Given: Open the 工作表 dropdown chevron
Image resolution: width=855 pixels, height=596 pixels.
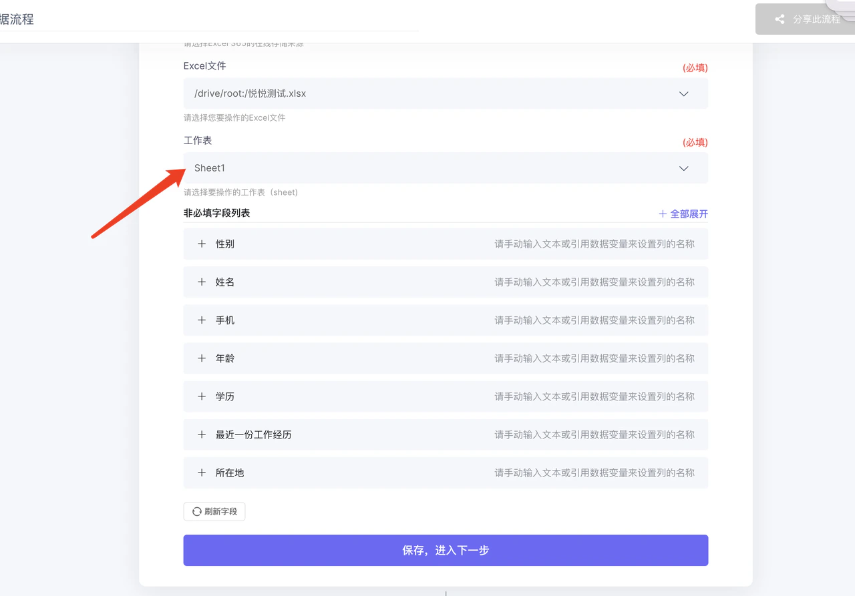Looking at the screenshot, I should click(683, 169).
